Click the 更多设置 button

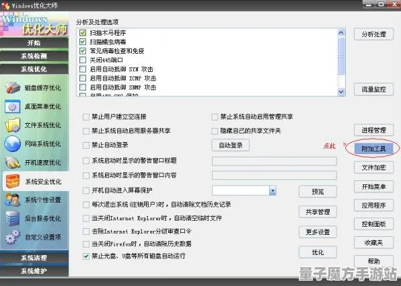coord(318,232)
